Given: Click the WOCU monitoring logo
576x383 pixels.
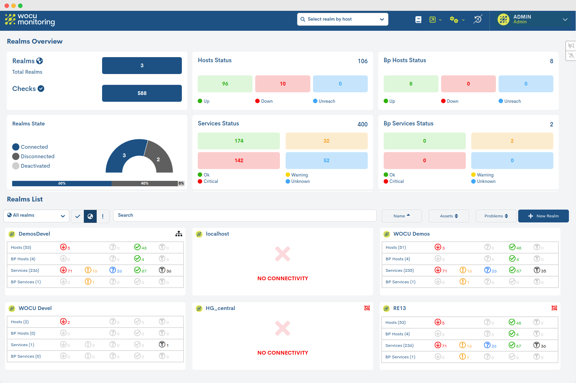Looking at the screenshot, I should tap(30, 20).
